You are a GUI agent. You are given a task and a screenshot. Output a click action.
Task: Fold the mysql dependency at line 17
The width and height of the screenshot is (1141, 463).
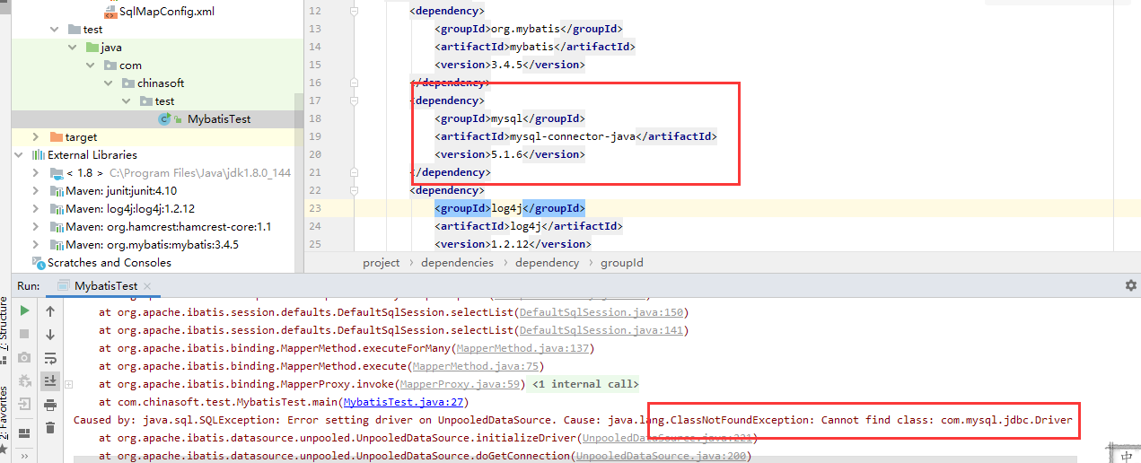(x=355, y=101)
